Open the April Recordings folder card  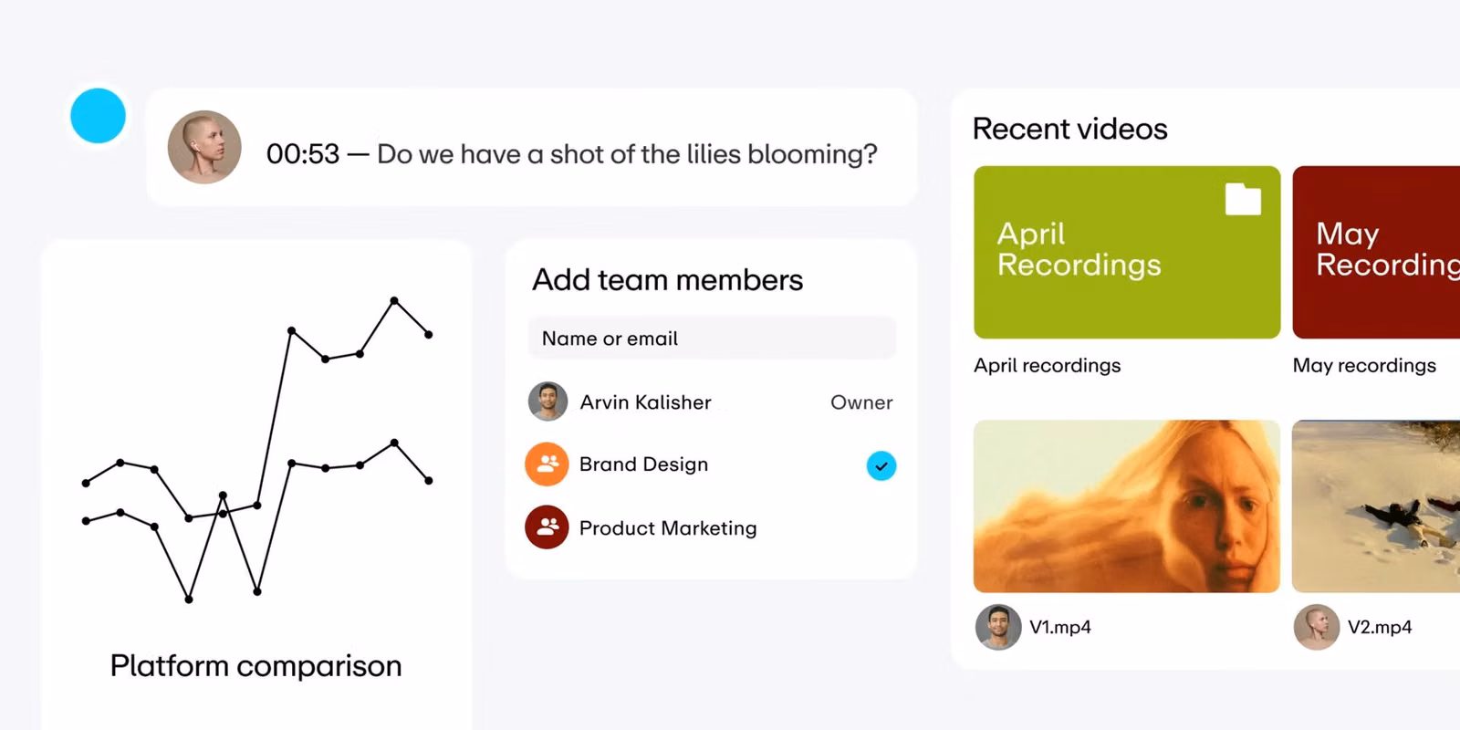(1126, 252)
